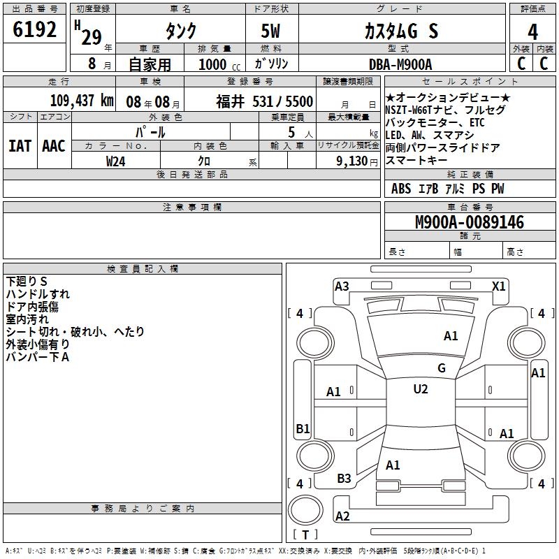Click the X1 mark on the car diagram
The height and width of the screenshot is (559, 559).
[499, 286]
